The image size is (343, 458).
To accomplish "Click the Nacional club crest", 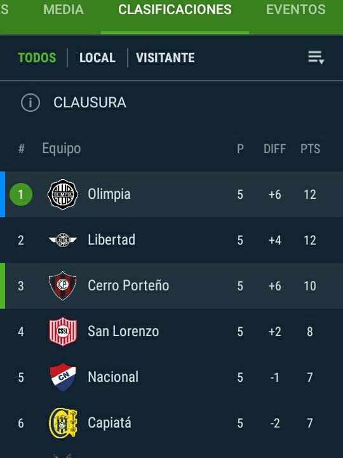I will pos(63,377).
